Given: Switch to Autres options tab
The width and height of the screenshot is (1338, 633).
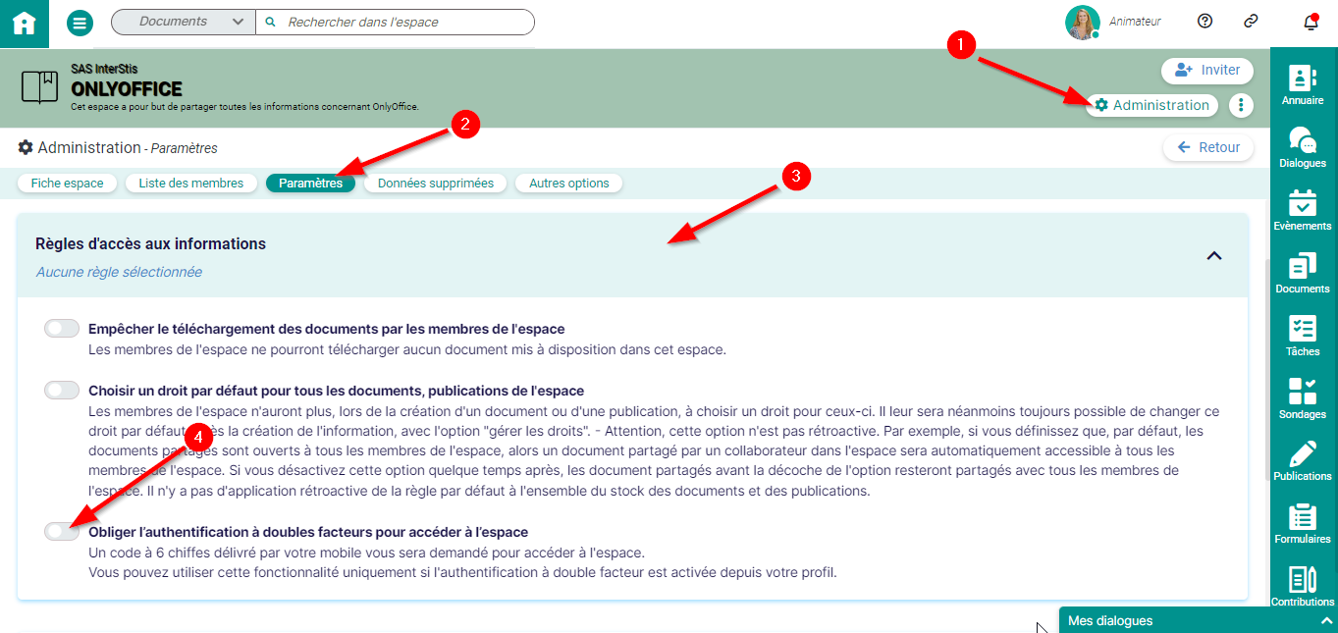Looking at the screenshot, I should coord(569,184).
